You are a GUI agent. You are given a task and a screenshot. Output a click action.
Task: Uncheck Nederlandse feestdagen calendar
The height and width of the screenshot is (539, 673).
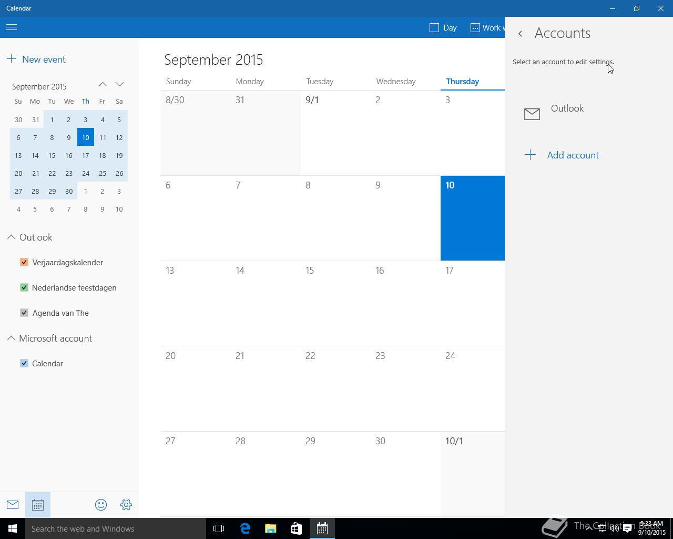click(x=24, y=287)
